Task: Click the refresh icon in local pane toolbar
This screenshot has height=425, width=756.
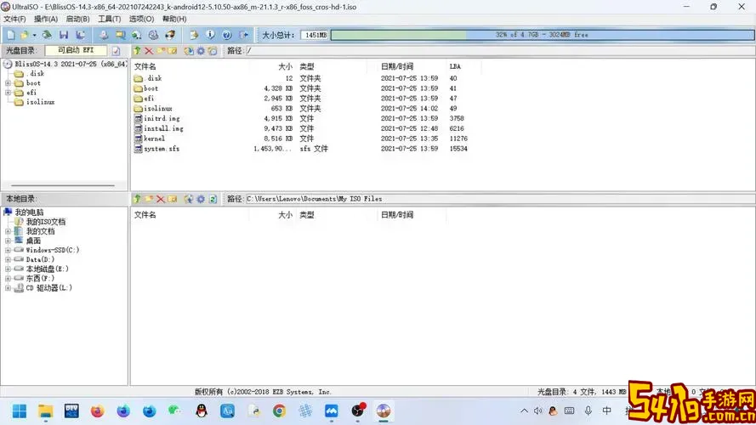Action: pyautogui.click(x=213, y=199)
